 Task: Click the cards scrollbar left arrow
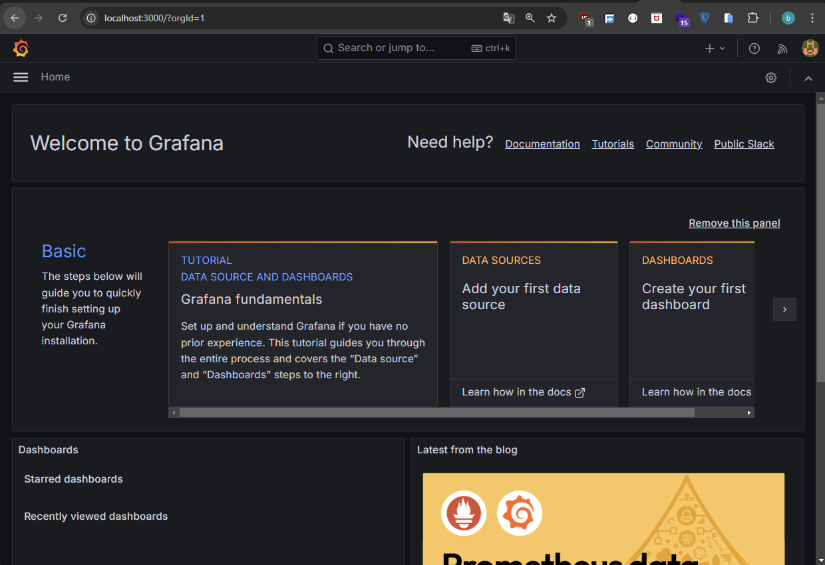[174, 413]
